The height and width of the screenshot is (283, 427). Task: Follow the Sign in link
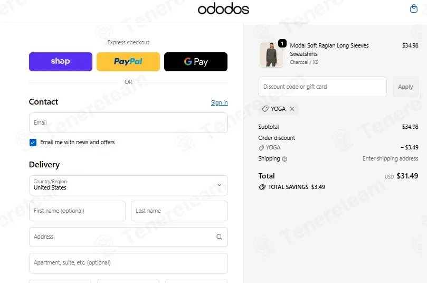click(219, 102)
